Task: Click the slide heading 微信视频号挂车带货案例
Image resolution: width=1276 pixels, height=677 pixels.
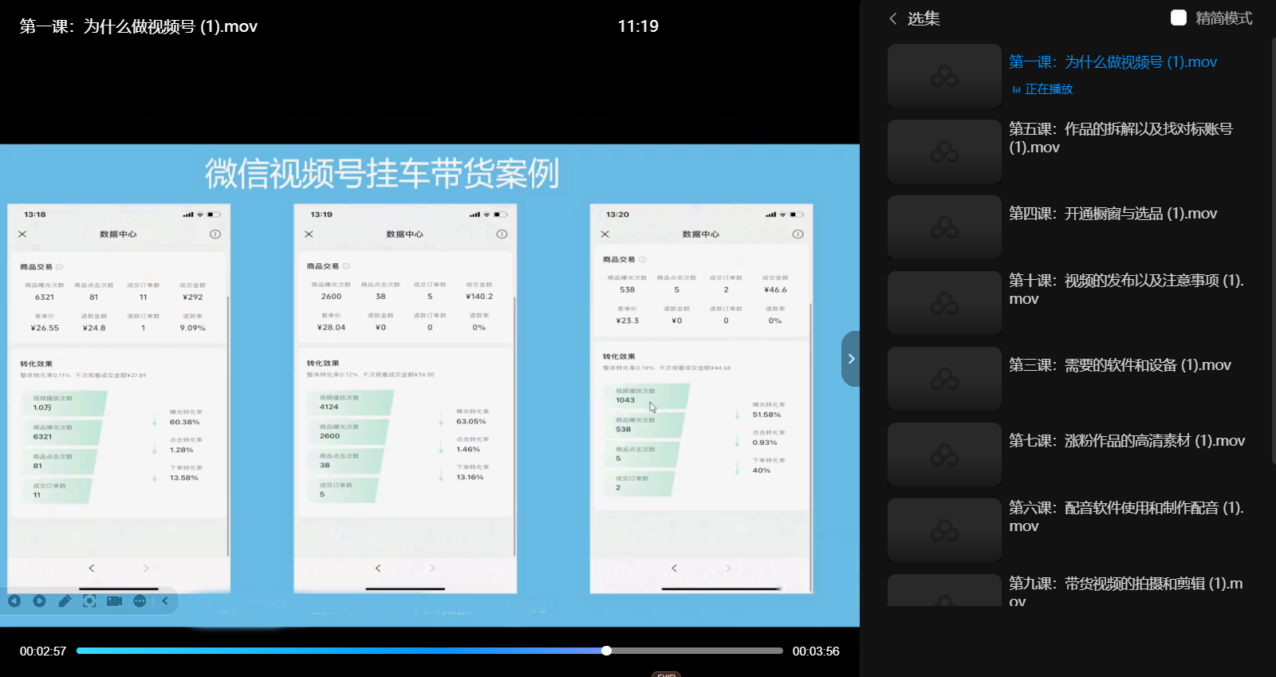Action: point(382,173)
